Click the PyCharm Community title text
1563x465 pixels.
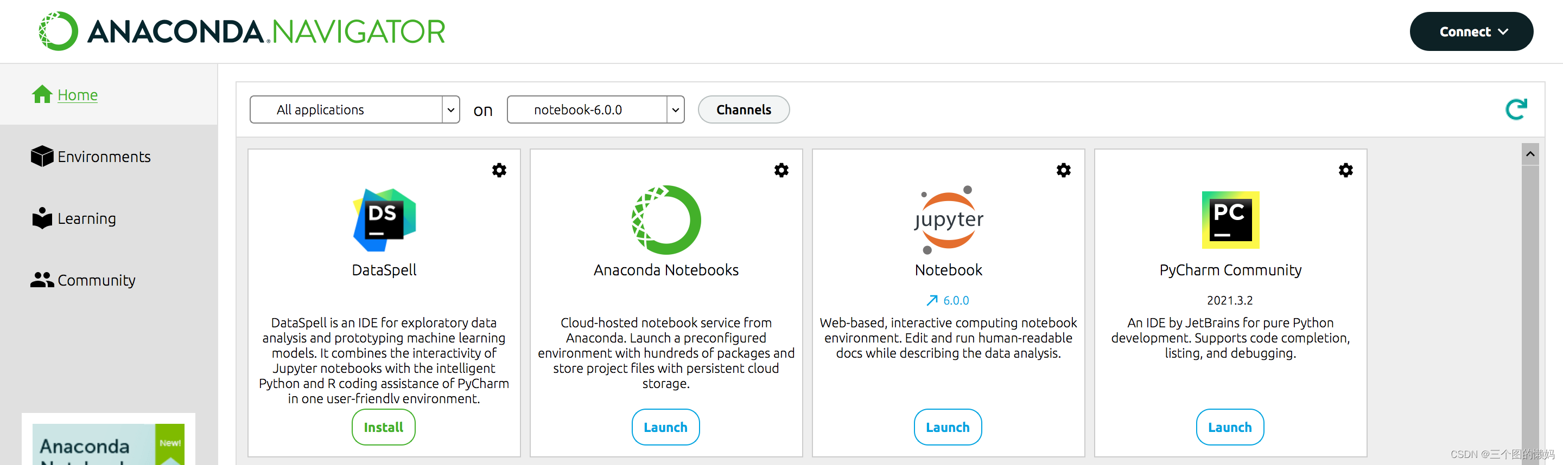[1230, 270]
